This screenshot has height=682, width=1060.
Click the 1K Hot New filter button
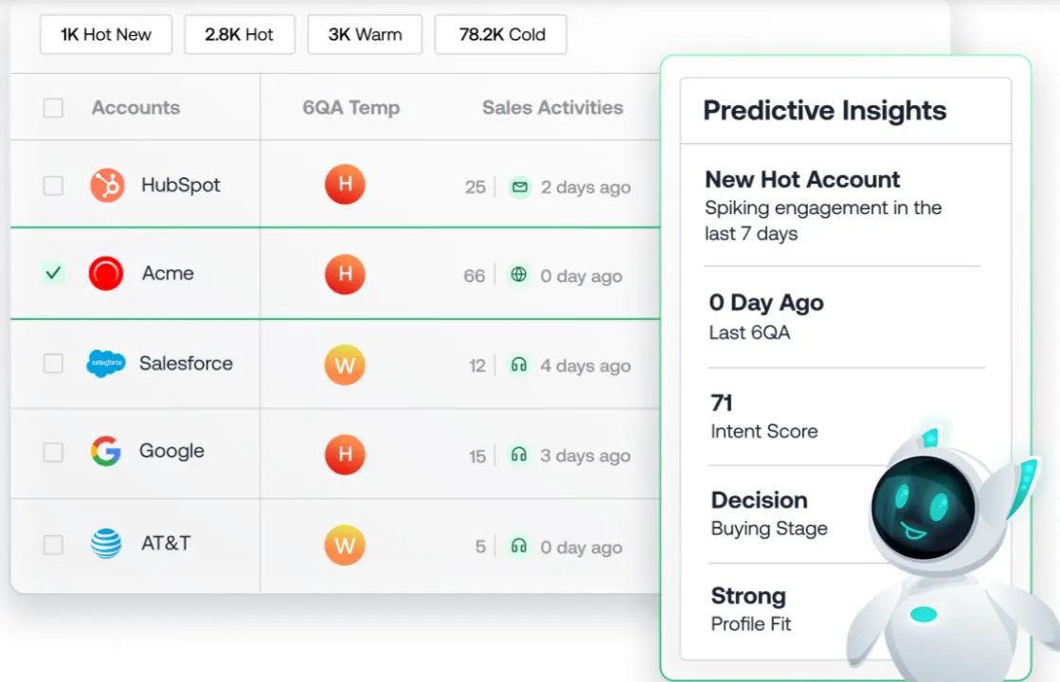(105, 34)
